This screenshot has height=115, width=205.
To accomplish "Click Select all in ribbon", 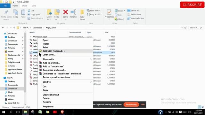I will tap(133, 11).
